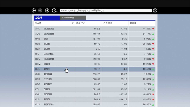Open the BEN stock listing
This screenshot has height=107, width=190.
click(x=94, y=44)
